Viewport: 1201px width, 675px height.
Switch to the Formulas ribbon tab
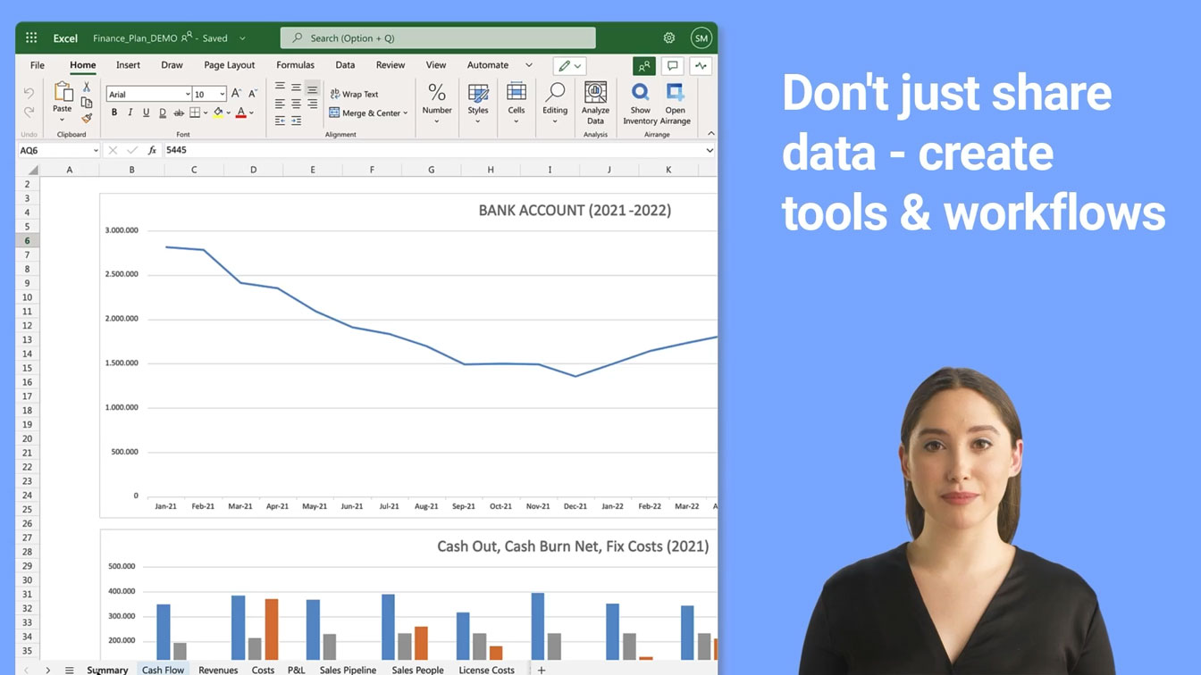[x=295, y=64]
